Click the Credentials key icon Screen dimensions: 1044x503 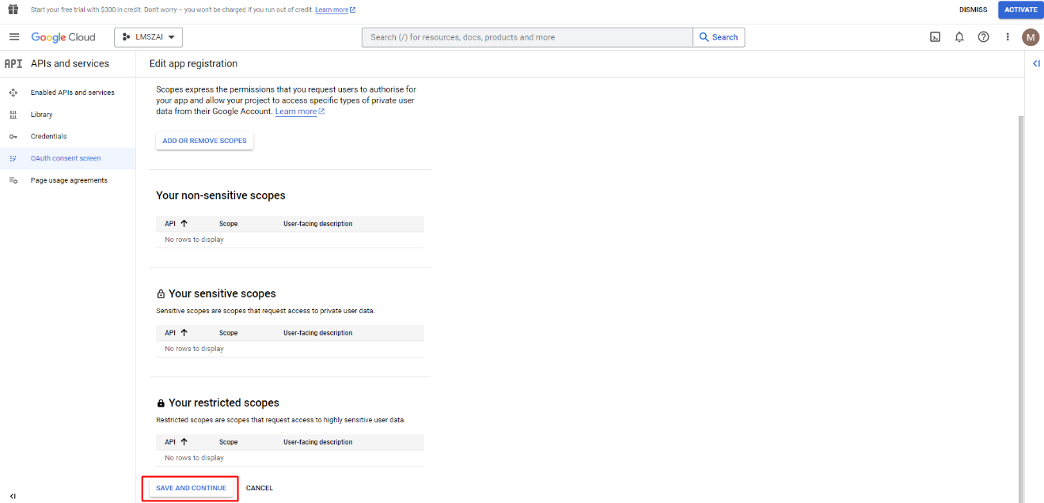13,136
